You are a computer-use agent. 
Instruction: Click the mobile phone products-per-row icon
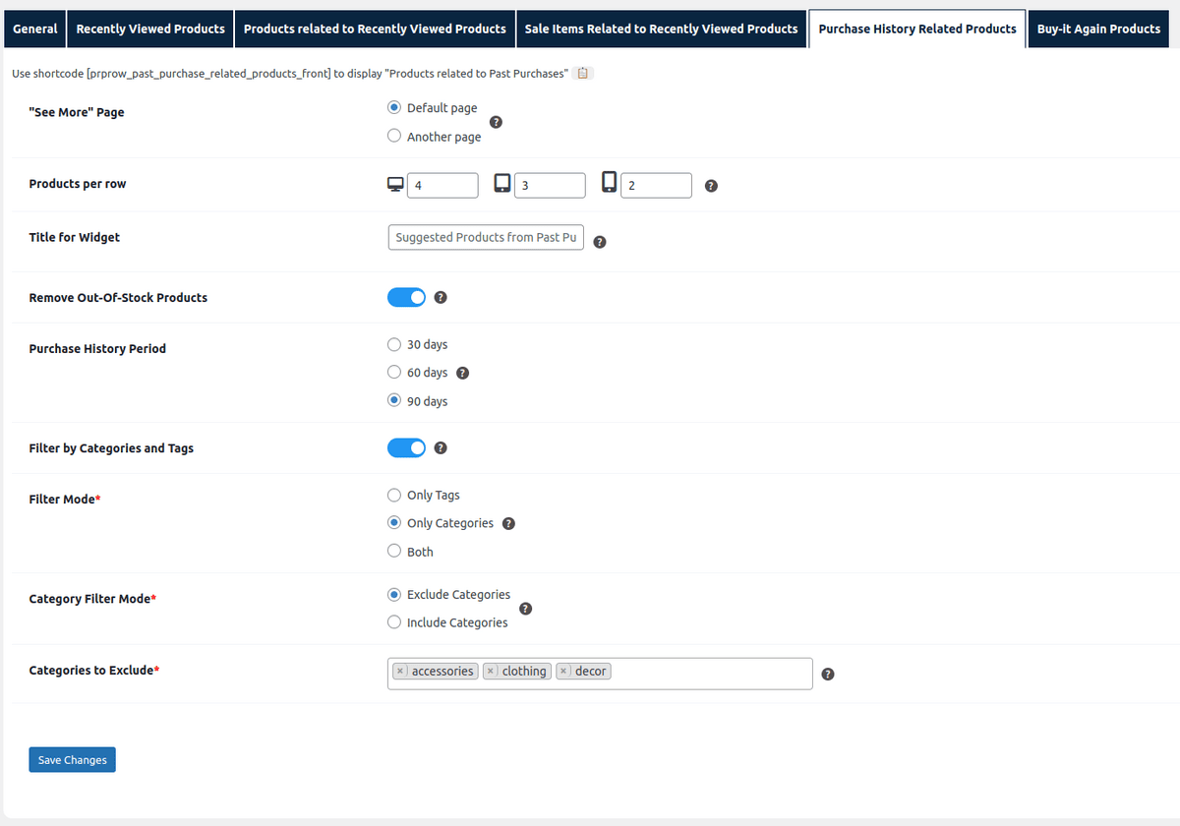(x=609, y=183)
